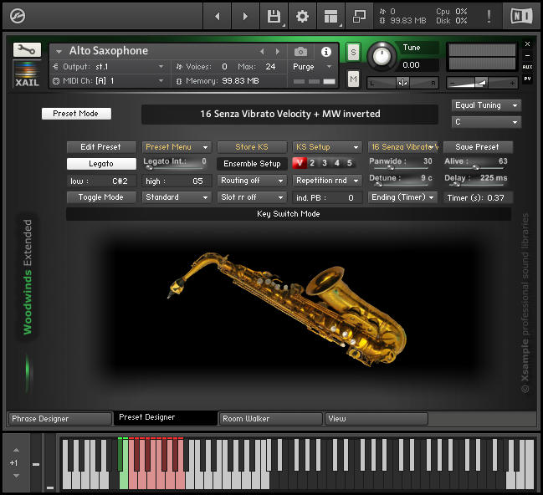Click the Tune knob
Image resolution: width=543 pixels, height=495 pixels.
(x=382, y=56)
